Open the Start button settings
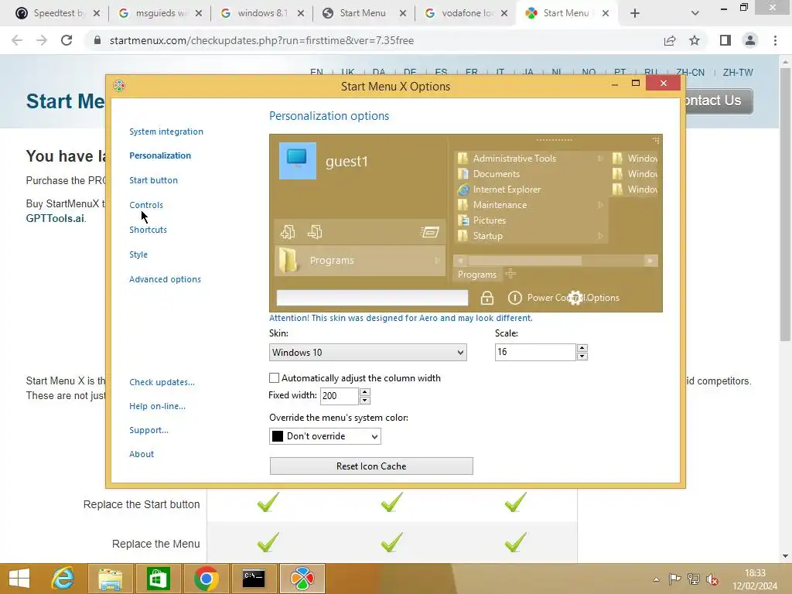The image size is (792, 594). [154, 180]
